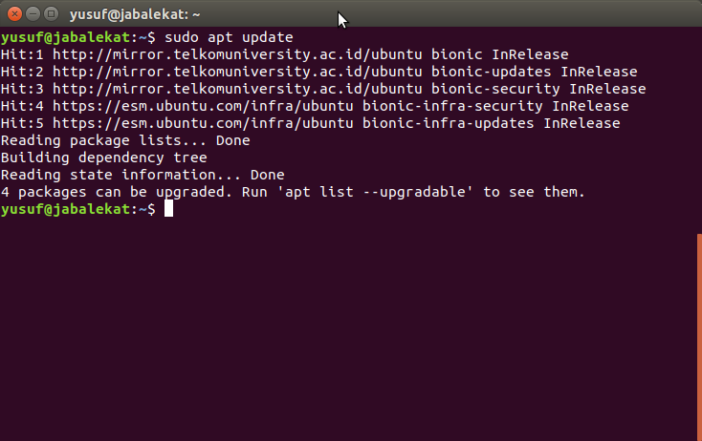Click the 'Reading package lists... Done' line

pyautogui.click(x=125, y=140)
